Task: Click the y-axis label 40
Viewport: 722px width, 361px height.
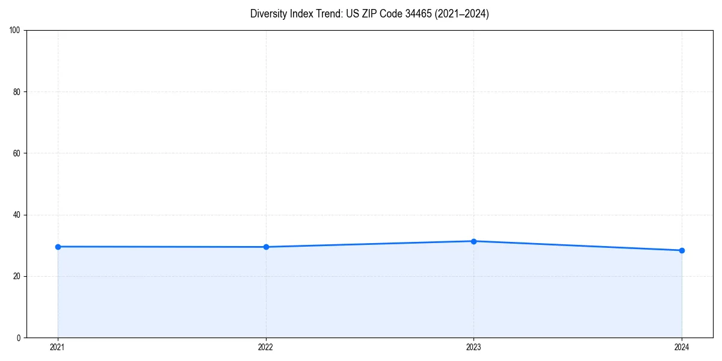Action: [17, 215]
